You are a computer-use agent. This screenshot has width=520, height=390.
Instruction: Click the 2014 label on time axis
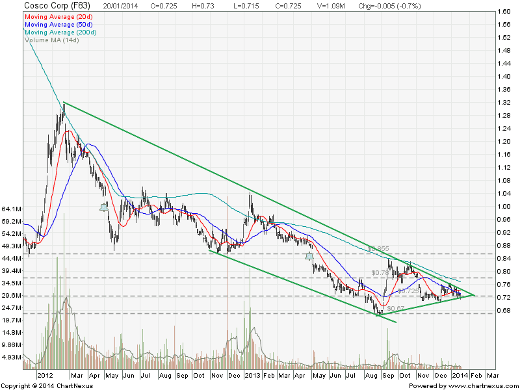click(461, 376)
